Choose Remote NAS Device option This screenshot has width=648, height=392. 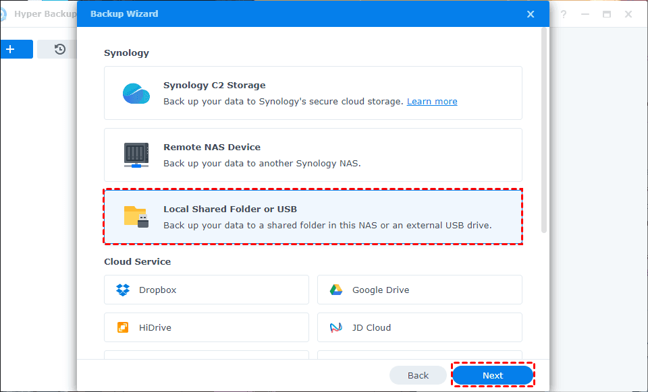tap(313, 155)
